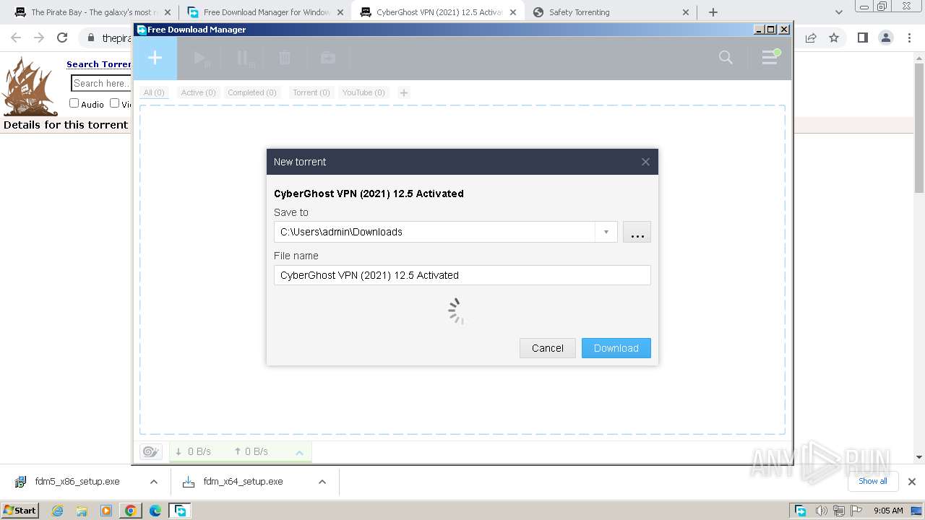The image size is (925, 520).
Task: Open media player taskbar icon
Action: [106, 511]
